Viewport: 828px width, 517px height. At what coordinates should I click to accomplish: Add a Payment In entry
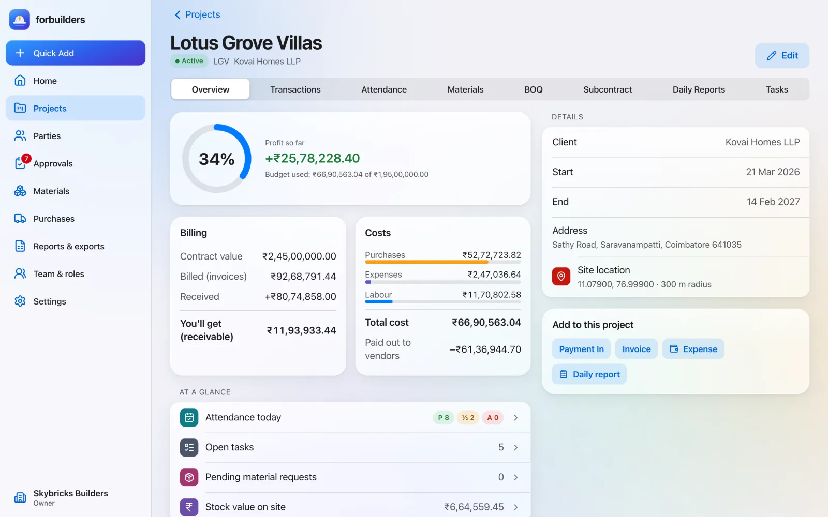coord(581,349)
